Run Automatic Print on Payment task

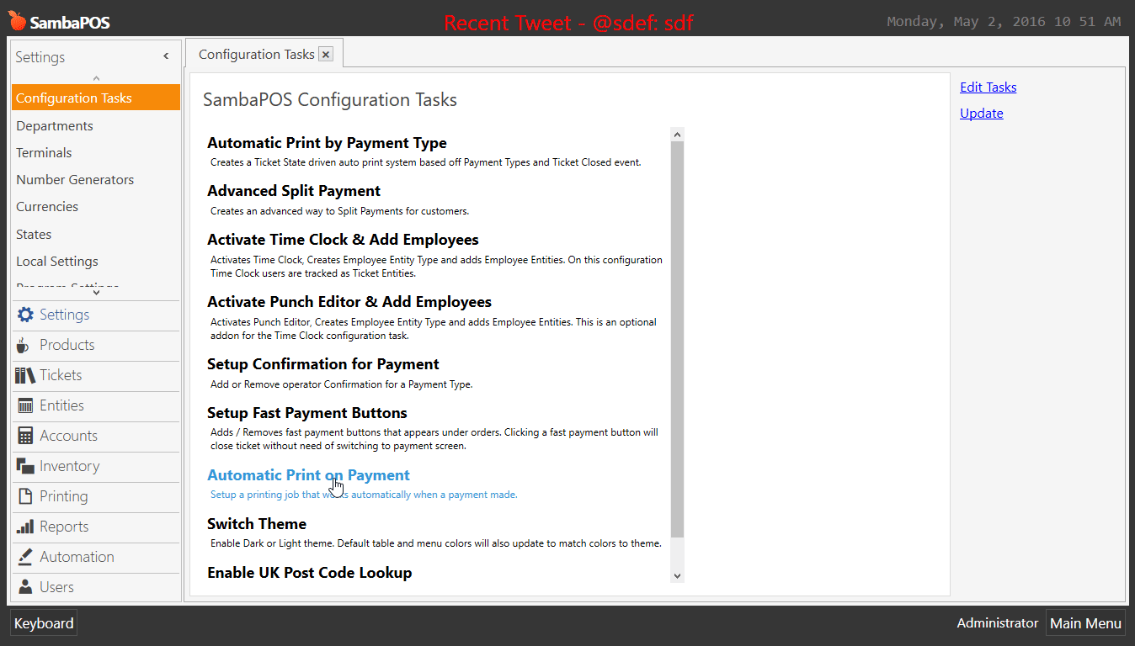point(308,475)
